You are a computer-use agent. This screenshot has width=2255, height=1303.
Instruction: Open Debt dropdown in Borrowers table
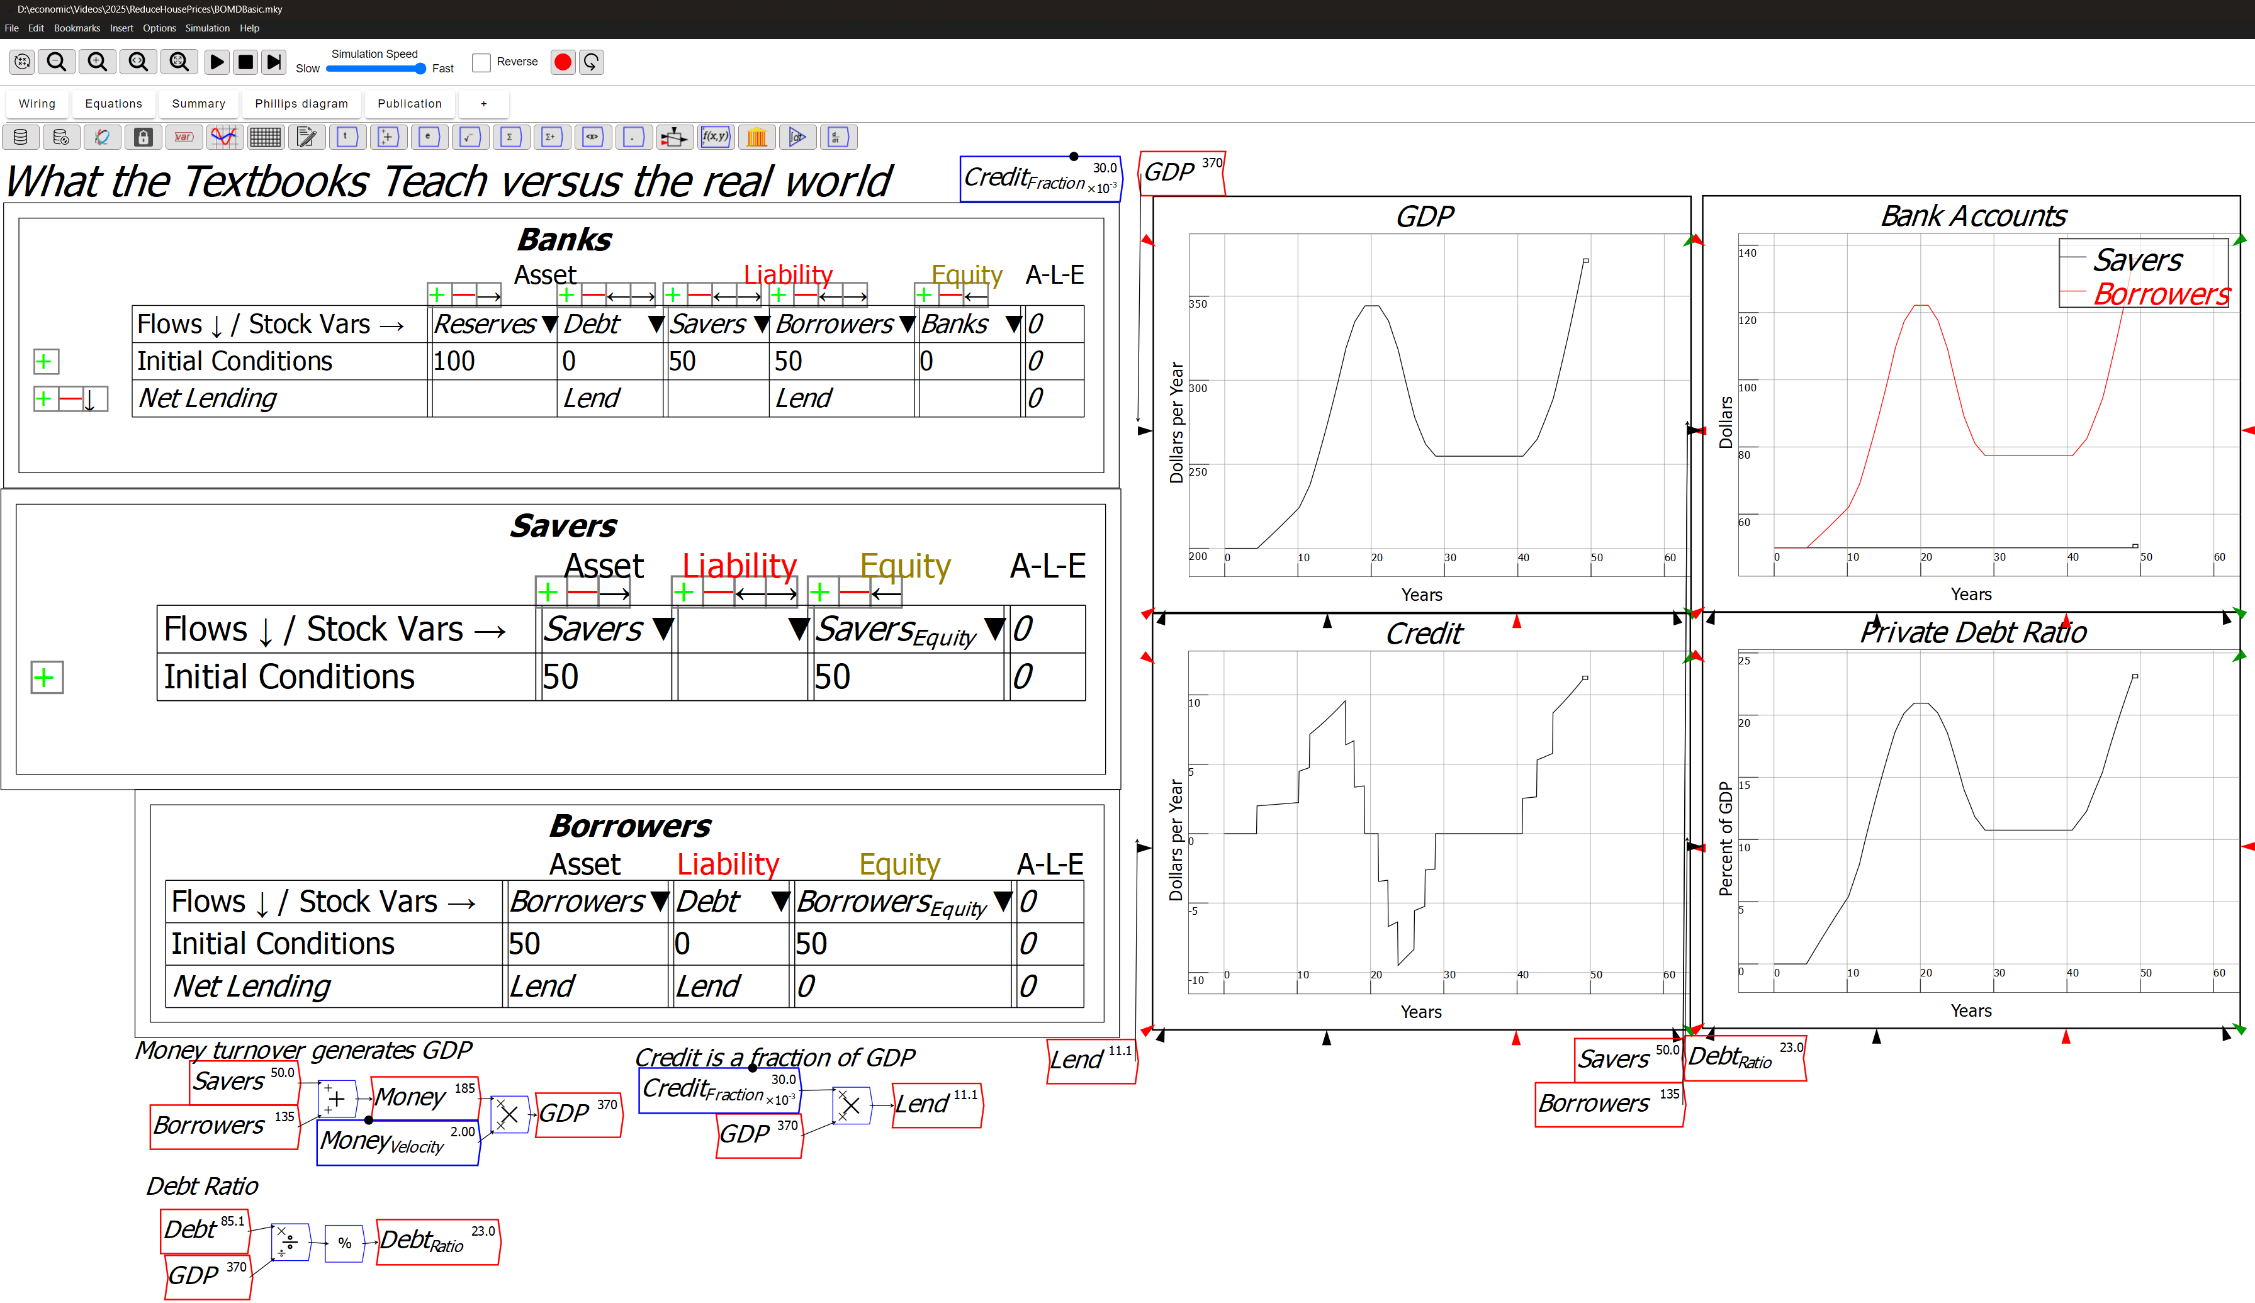pyautogui.click(x=780, y=900)
